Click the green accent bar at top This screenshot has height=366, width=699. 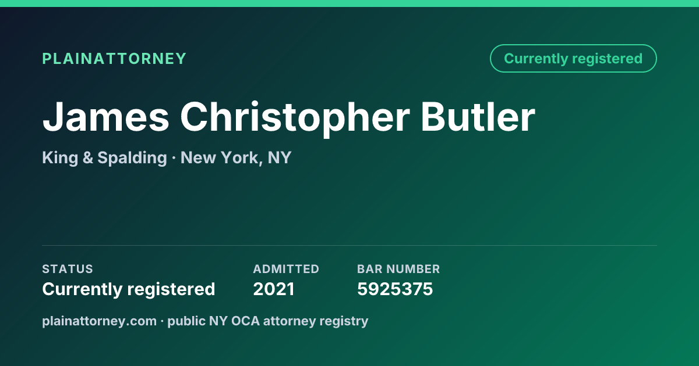click(x=349, y=3)
